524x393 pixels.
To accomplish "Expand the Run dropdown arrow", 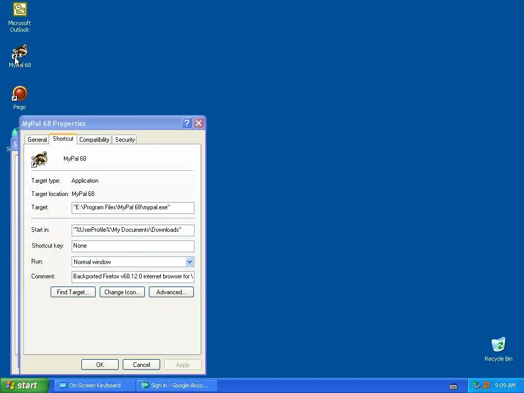I will tap(189, 261).
